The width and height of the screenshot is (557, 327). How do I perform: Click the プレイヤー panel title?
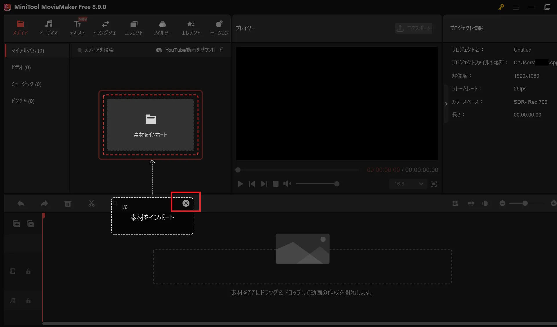click(x=245, y=28)
